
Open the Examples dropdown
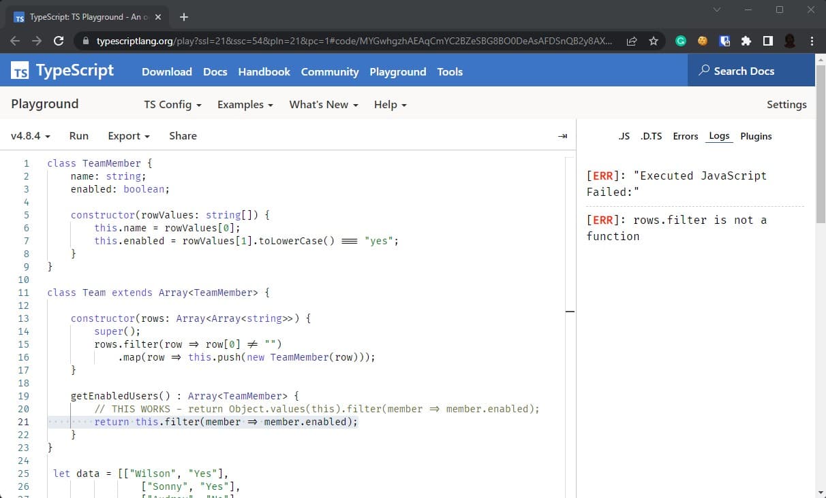point(245,105)
